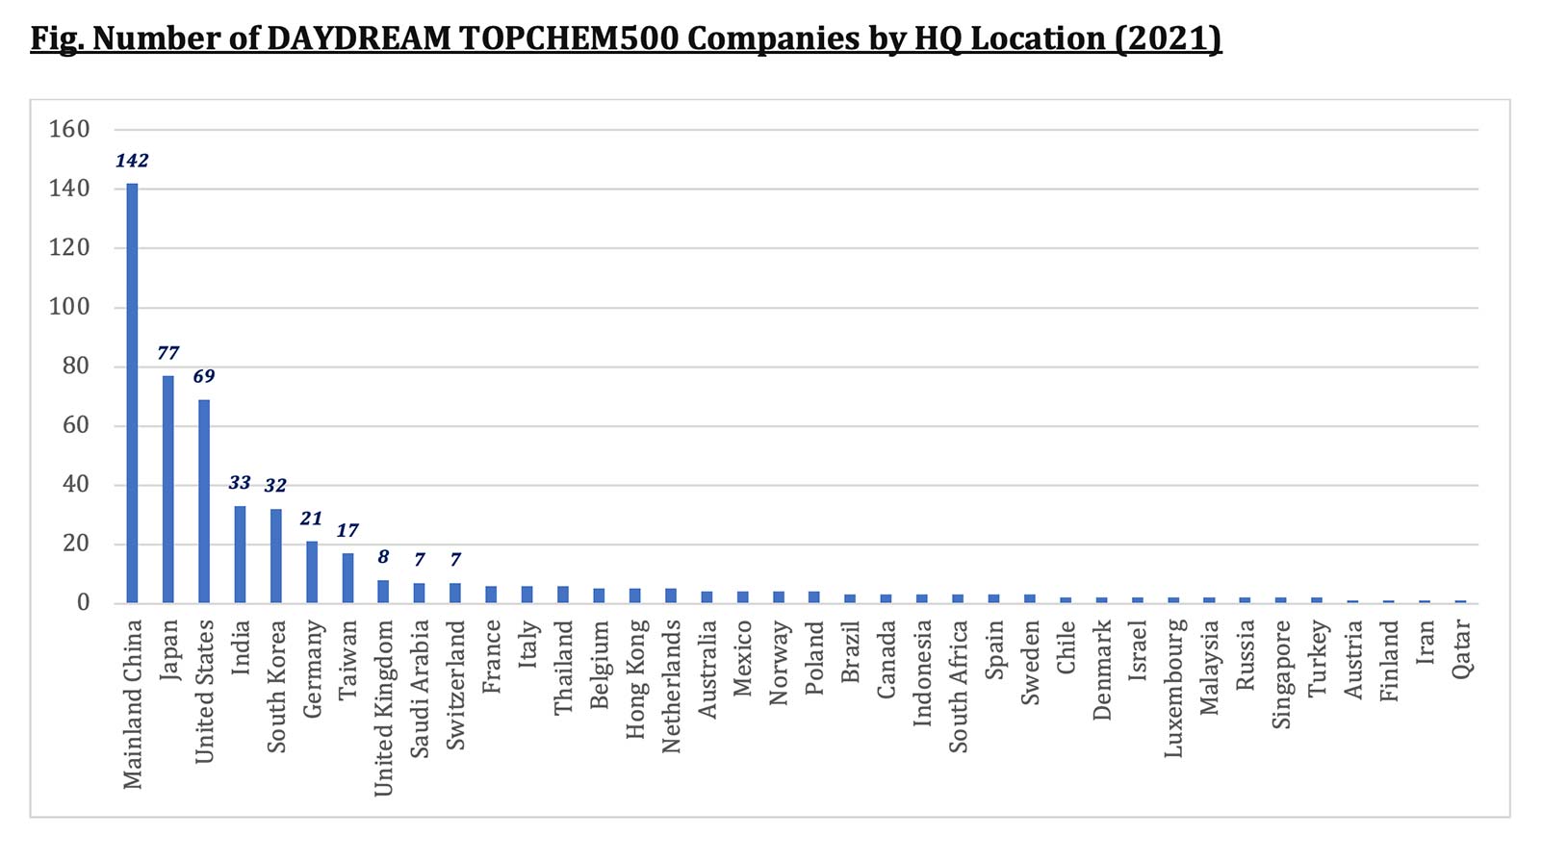Click the Thailand axis label
Image resolution: width=1542 pixels, height=861 pixels.
point(563,667)
